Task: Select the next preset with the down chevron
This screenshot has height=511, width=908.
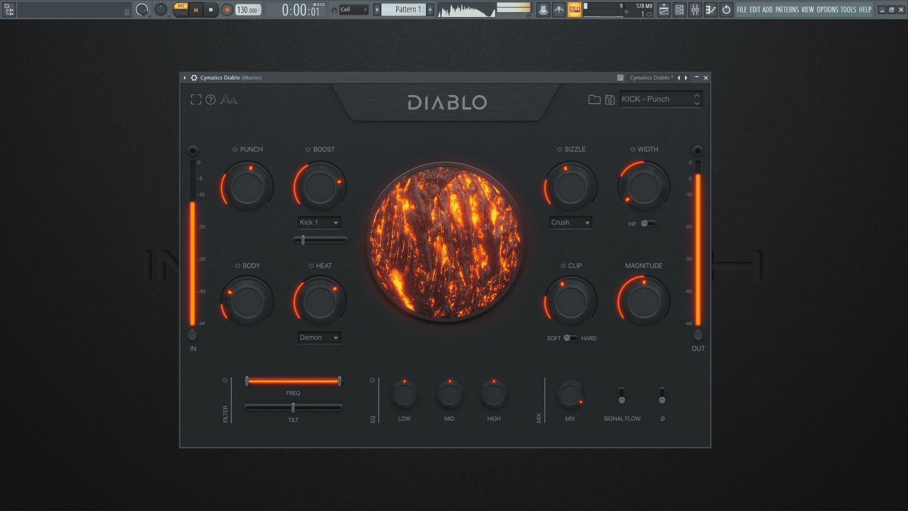Action: click(x=697, y=103)
